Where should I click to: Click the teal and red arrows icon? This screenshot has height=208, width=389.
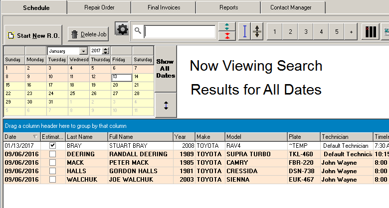click(x=227, y=31)
